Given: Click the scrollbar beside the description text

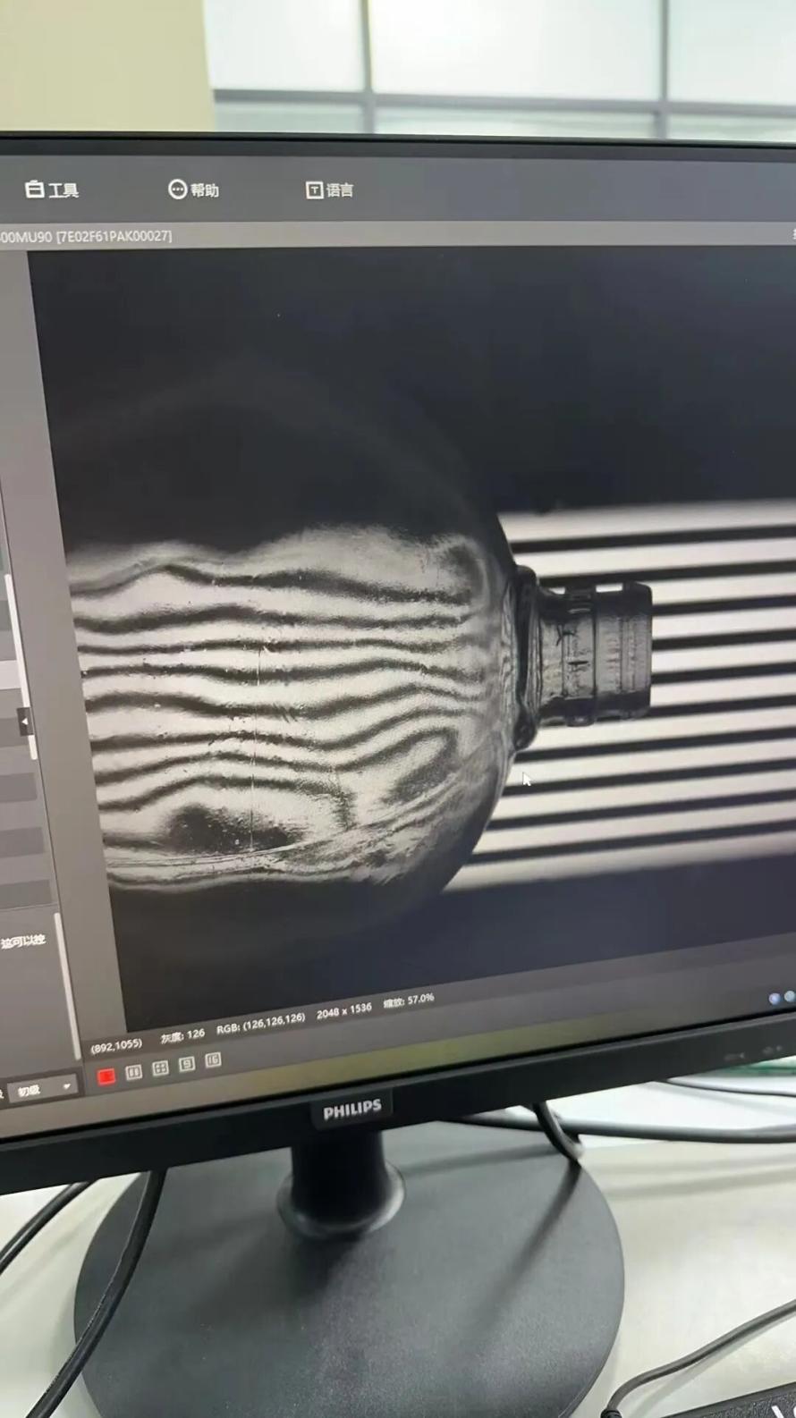Looking at the screenshot, I should coord(64,983).
